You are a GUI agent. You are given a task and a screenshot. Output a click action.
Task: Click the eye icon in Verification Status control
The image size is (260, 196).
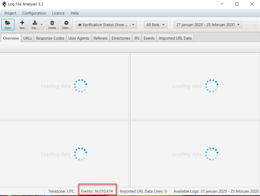(80, 25)
